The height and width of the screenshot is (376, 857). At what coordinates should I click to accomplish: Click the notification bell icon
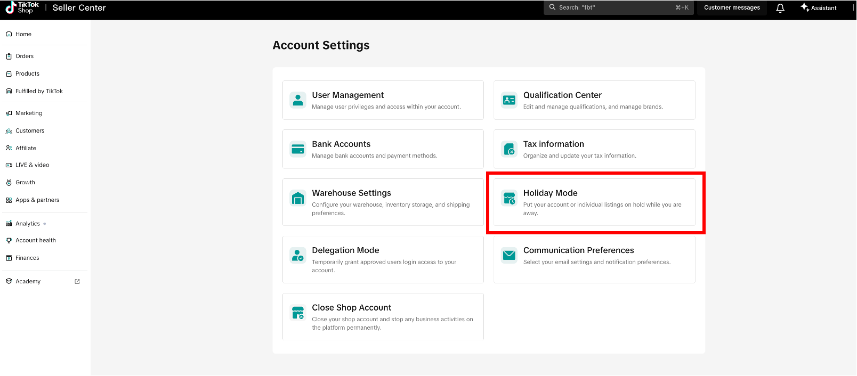point(780,8)
